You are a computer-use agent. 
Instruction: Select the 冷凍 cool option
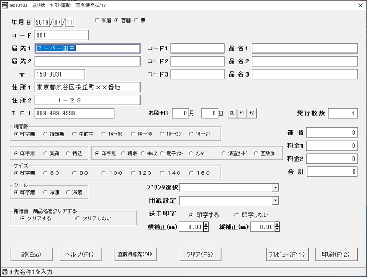(x=46, y=192)
